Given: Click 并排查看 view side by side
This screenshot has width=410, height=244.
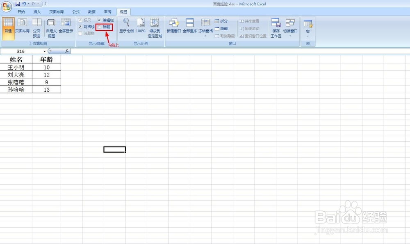Looking at the screenshot, I should [x=249, y=21].
